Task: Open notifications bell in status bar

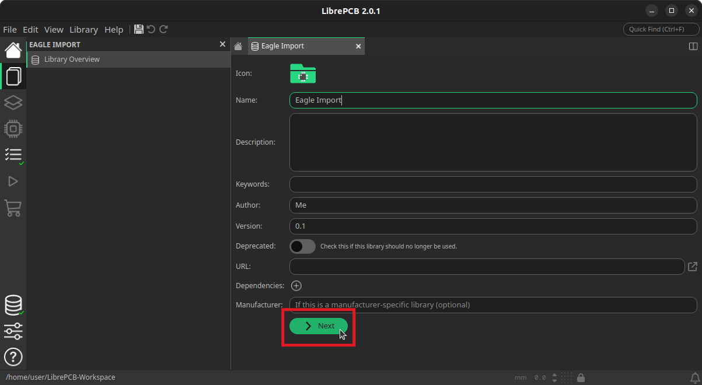Action: pyautogui.click(x=695, y=377)
